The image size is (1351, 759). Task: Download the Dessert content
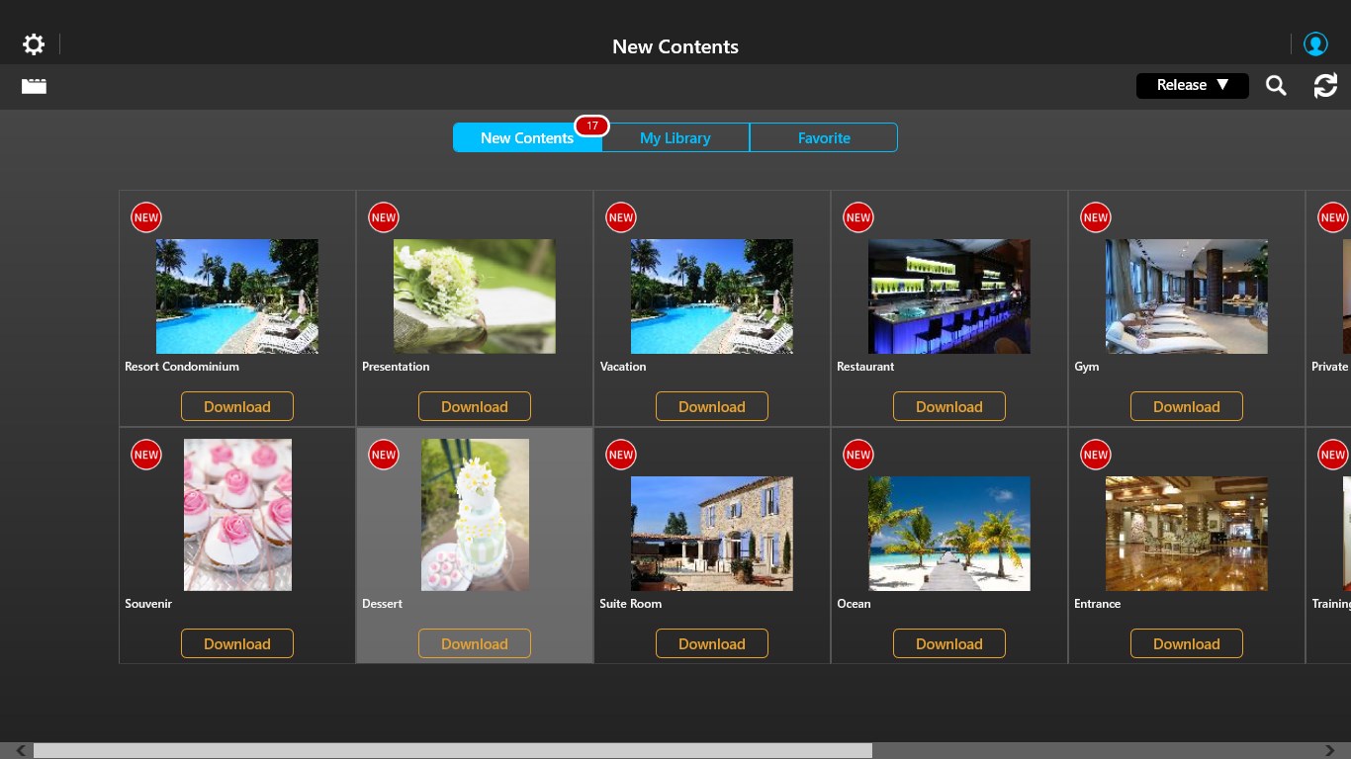pos(475,643)
